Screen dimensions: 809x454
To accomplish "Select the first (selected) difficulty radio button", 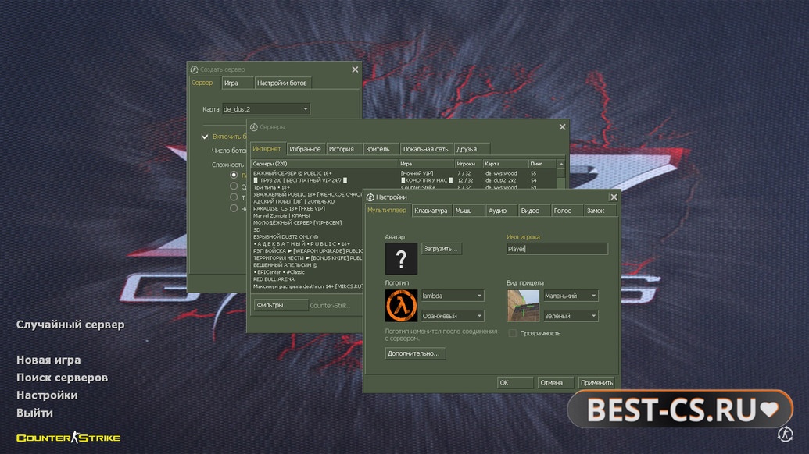I will [x=234, y=175].
